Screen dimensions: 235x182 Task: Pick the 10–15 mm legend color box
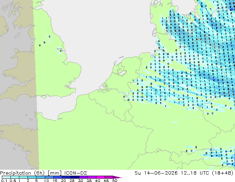(49, 177)
